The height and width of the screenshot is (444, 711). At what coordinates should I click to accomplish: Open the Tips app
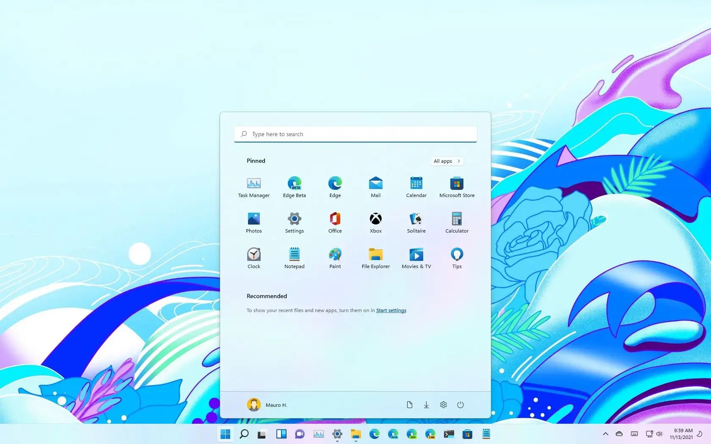pyautogui.click(x=457, y=259)
